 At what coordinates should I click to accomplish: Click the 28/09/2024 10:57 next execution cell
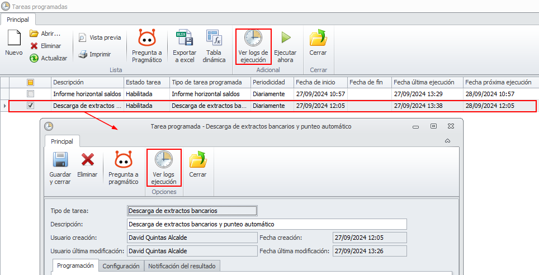click(x=501, y=93)
